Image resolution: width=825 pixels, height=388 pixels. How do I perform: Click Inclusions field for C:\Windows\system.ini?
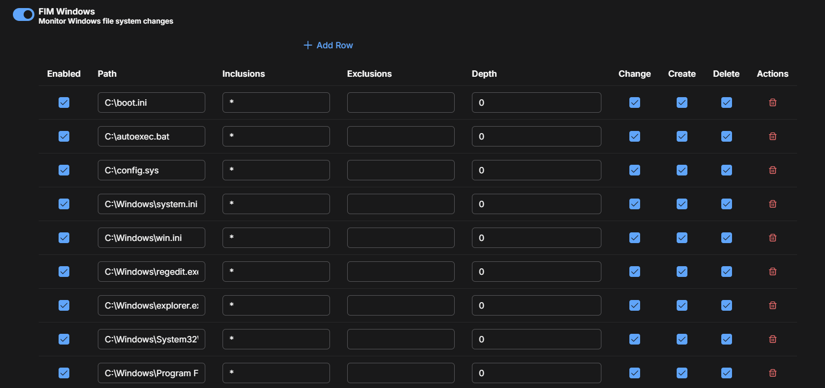tap(276, 204)
